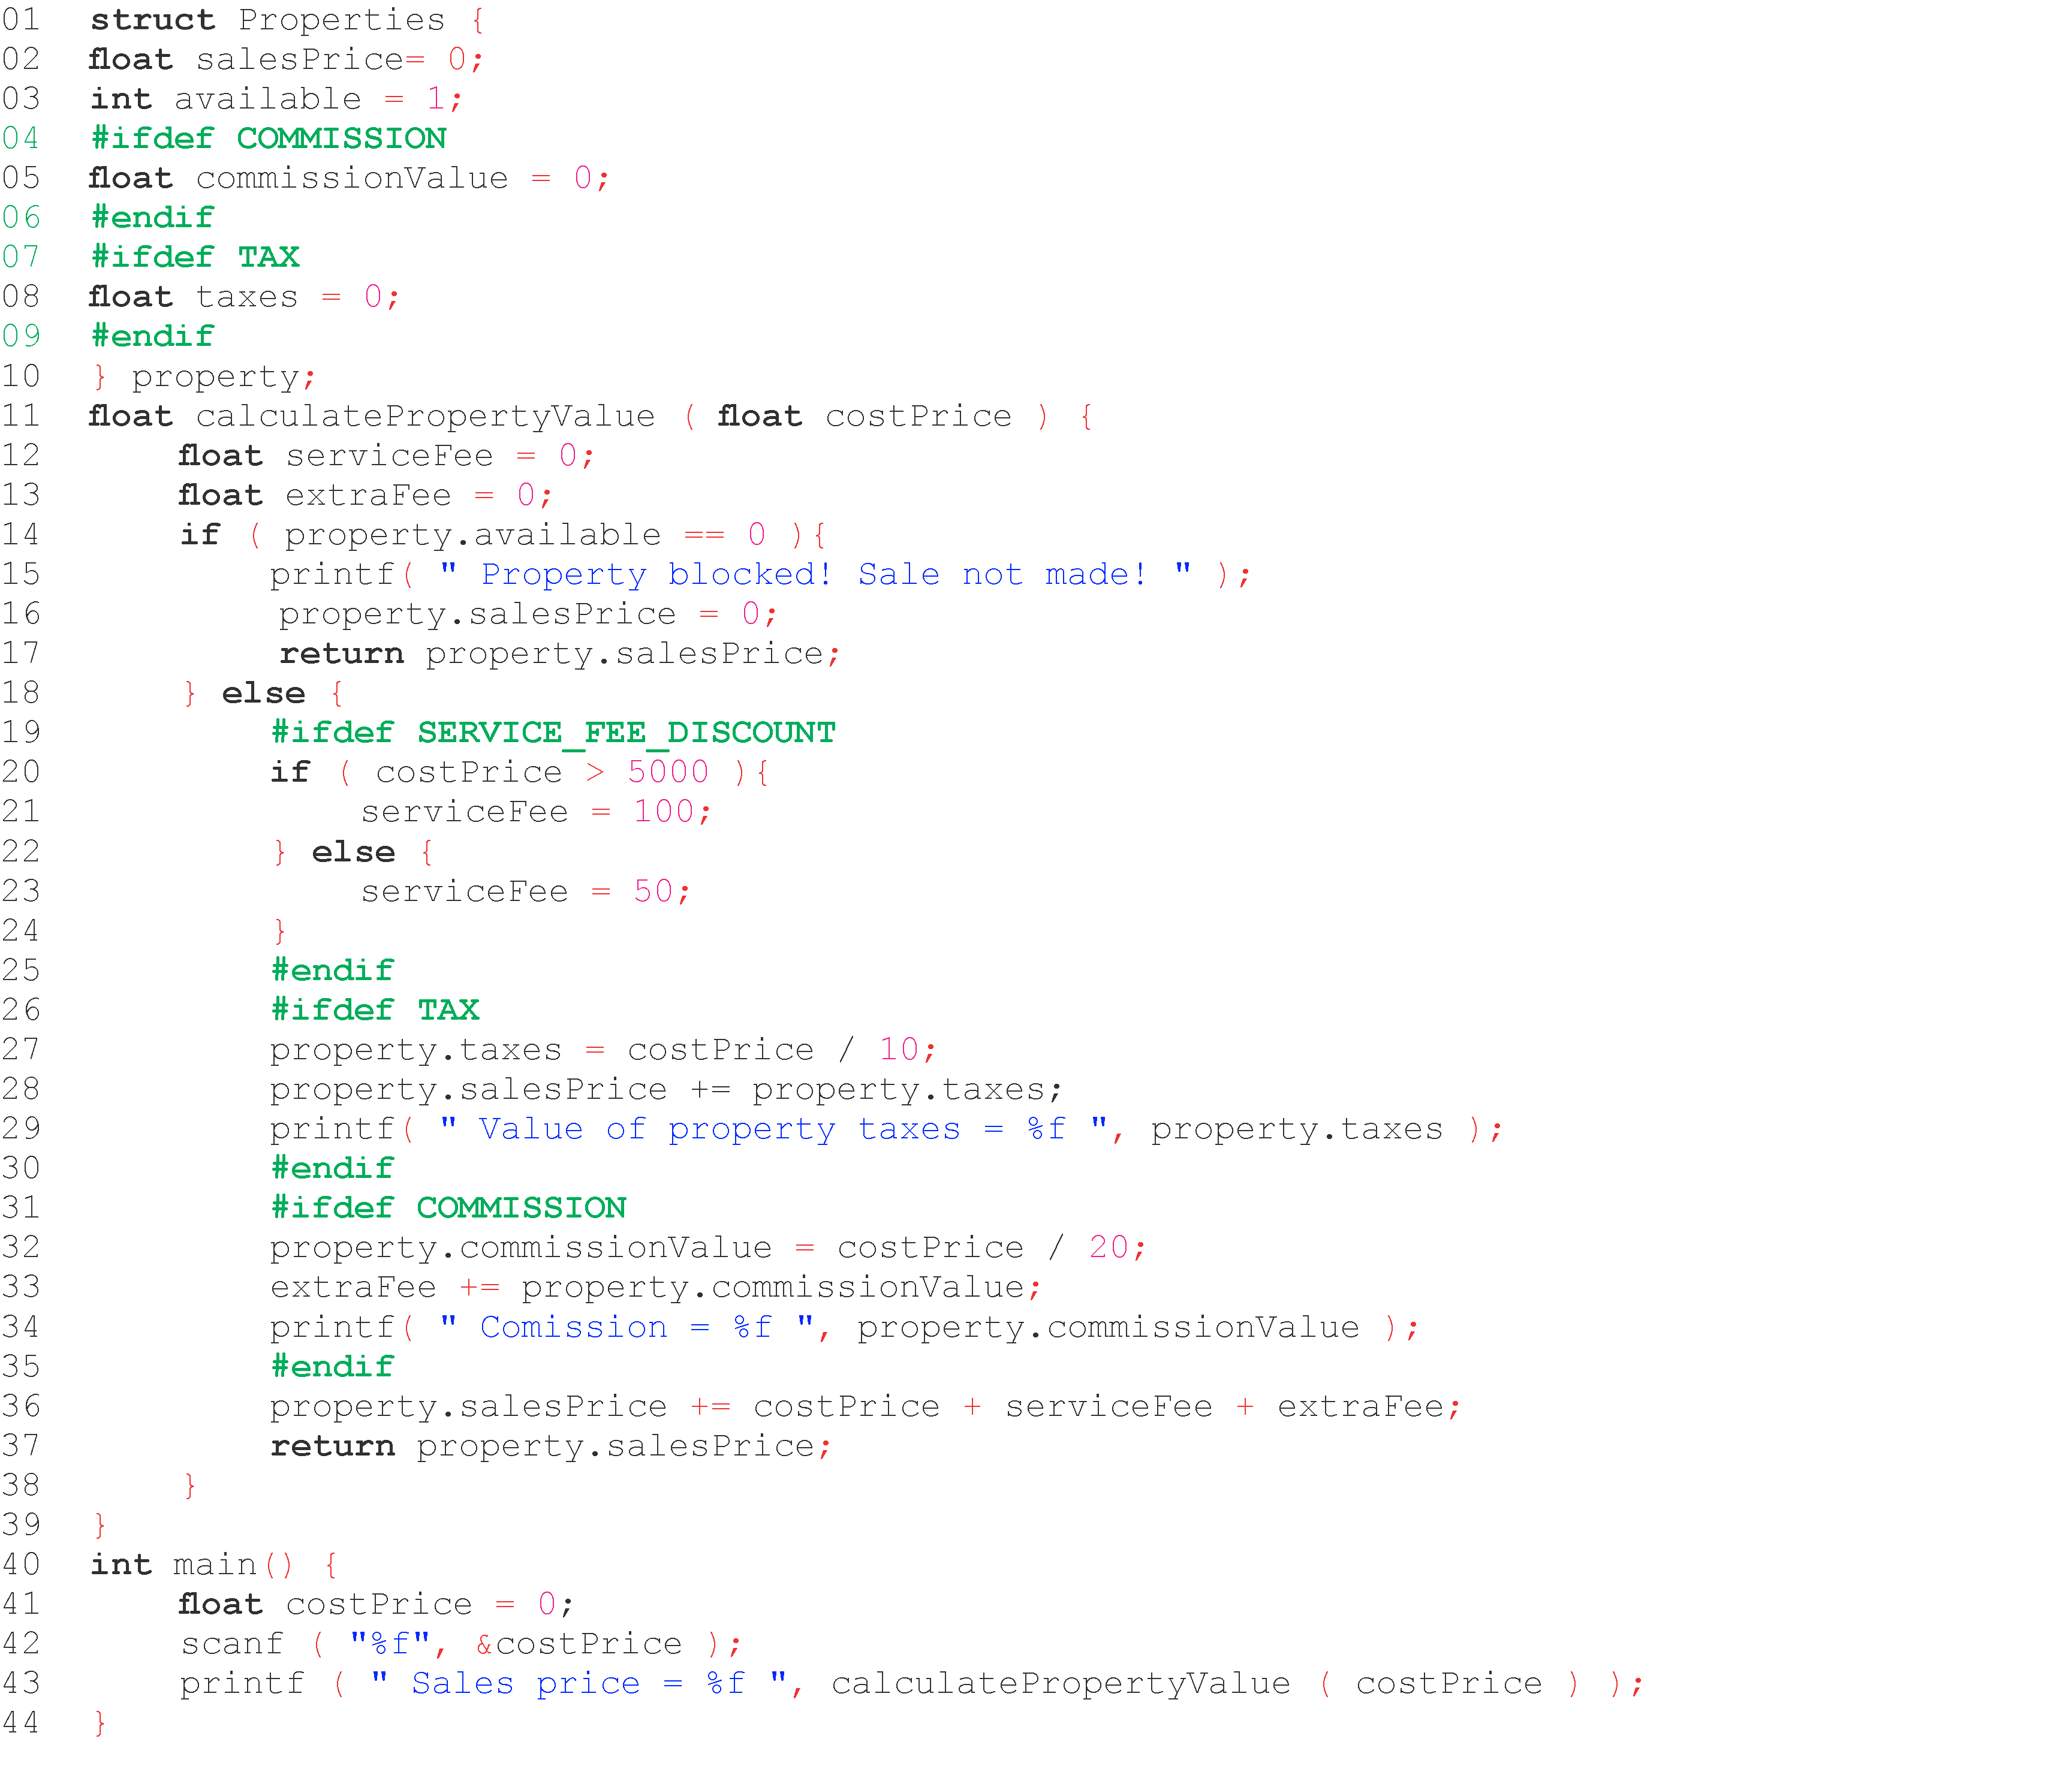Click return keyword on line 17
The image size is (2072, 1790).
(341, 654)
